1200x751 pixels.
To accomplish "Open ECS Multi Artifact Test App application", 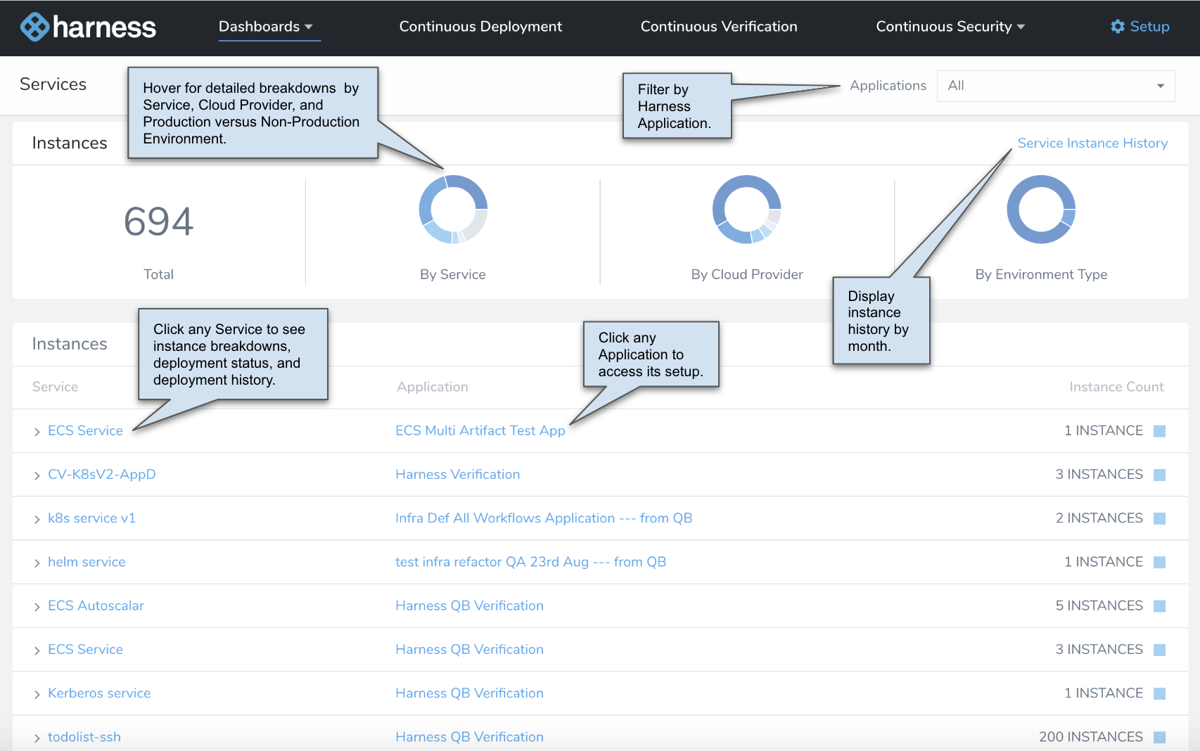I will tap(480, 430).
